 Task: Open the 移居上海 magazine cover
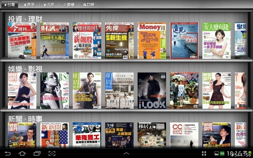(x=152, y=135)
